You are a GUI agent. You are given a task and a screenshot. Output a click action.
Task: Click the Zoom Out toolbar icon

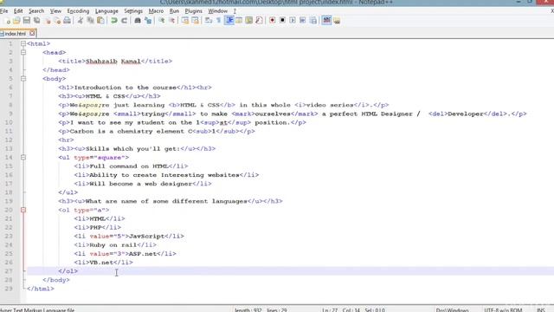[x=171, y=21]
